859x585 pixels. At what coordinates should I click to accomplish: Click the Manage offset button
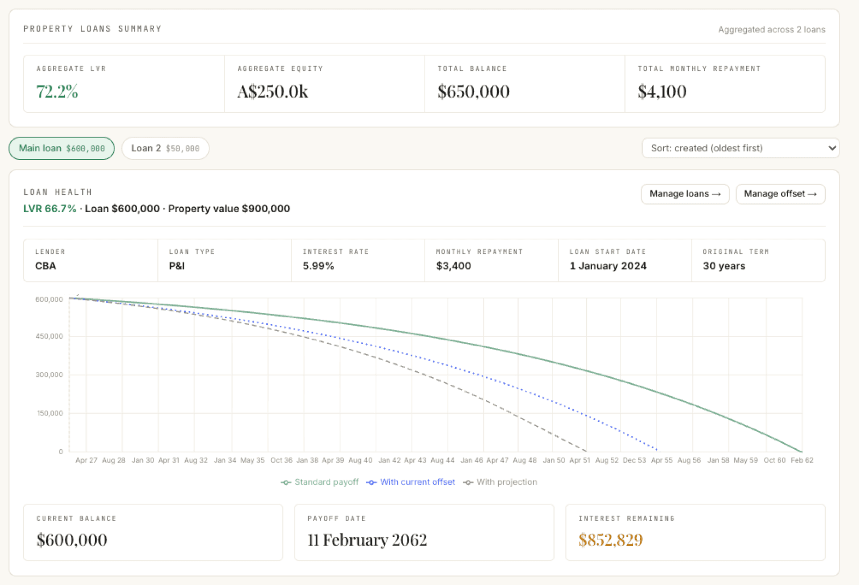780,194
